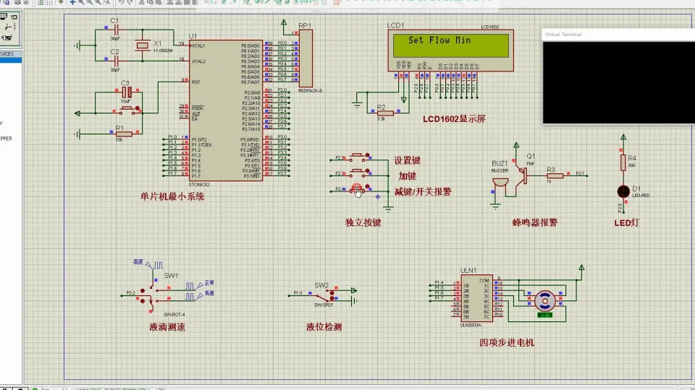Click the DEVICES list header in the sidebar
The height and width of the screenshot is (390, 695).
[9, 54]
